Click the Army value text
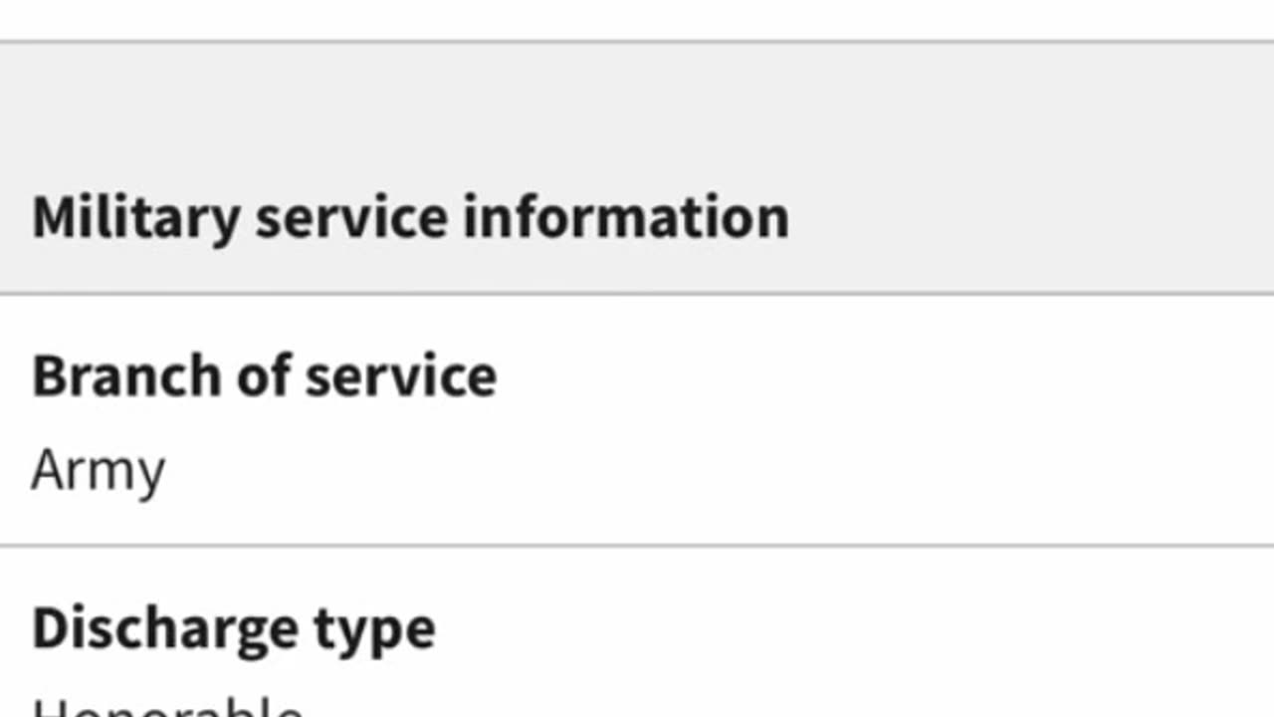This screenshot has height=717, width=1274. point(98,470)
